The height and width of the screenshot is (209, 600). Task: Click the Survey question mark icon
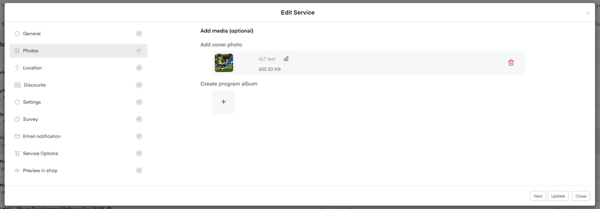coord(17,119)
